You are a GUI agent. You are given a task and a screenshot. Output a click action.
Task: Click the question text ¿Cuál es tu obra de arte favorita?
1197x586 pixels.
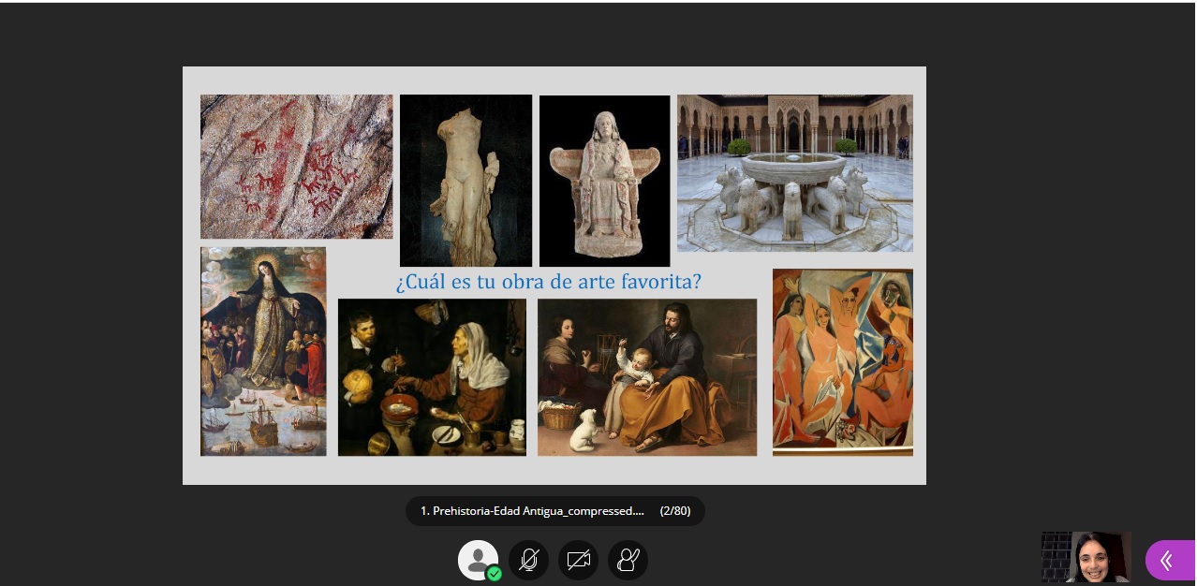[549, 281]
